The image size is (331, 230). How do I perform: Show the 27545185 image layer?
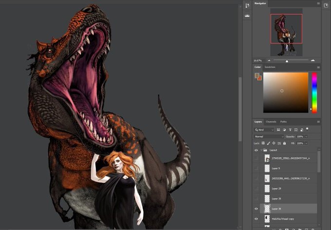[256, 158]
